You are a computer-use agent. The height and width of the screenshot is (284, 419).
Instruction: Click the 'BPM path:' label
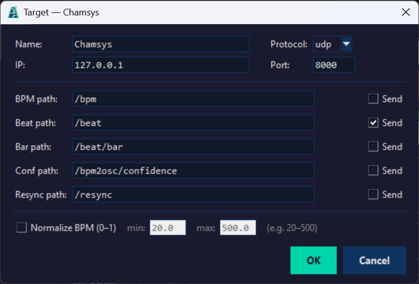37,99
